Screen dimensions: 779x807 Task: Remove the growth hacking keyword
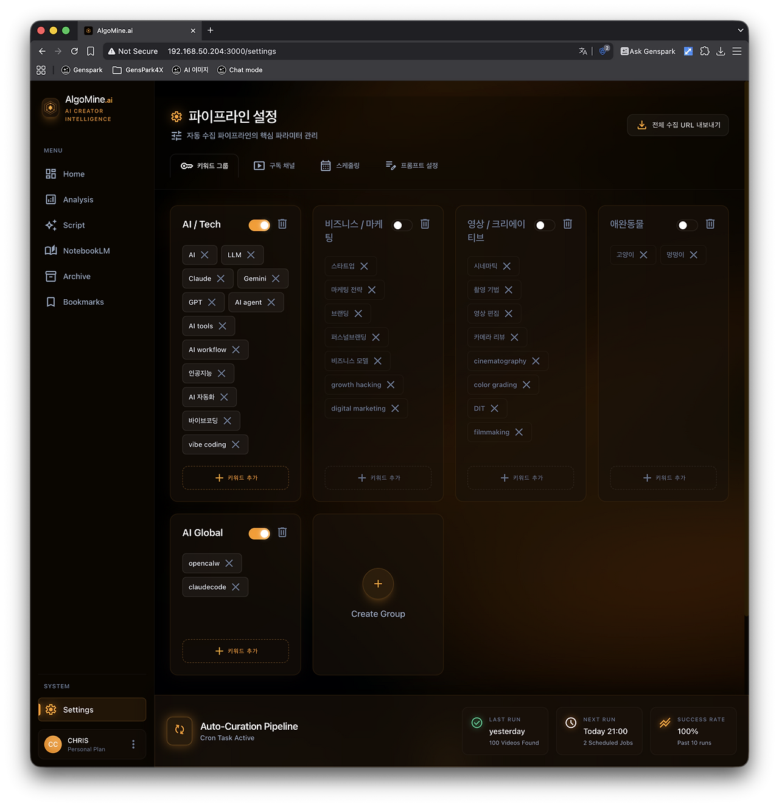[391, 385]
